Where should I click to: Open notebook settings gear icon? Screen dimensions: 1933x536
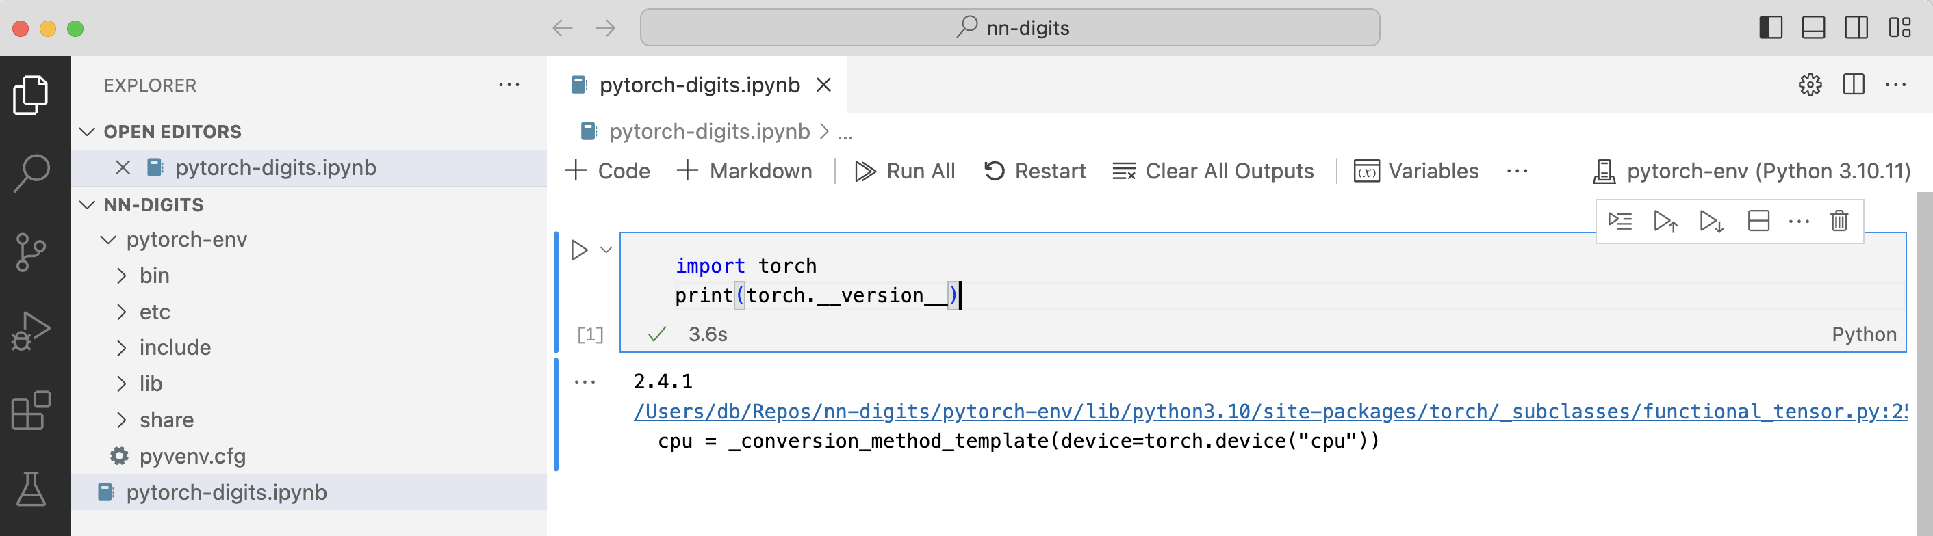coord(1810,85)
